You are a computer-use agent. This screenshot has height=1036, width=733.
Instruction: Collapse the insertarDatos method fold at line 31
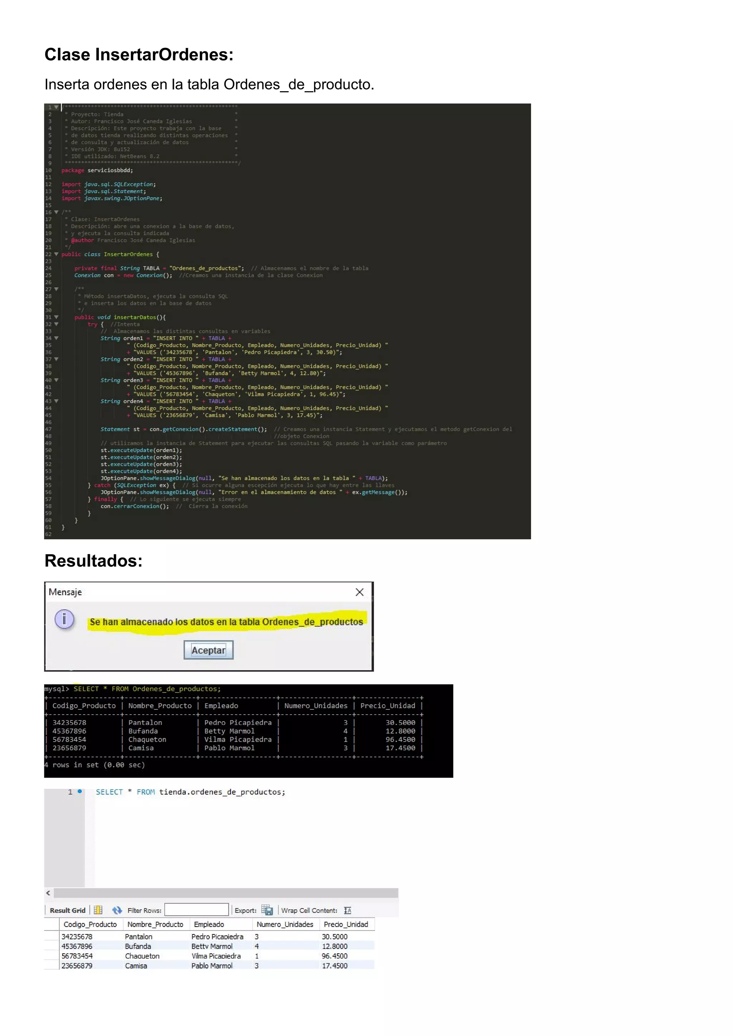point(57,317)
